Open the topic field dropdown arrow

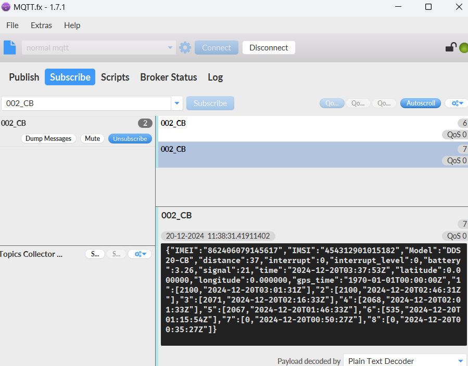(x=176, y=103)
